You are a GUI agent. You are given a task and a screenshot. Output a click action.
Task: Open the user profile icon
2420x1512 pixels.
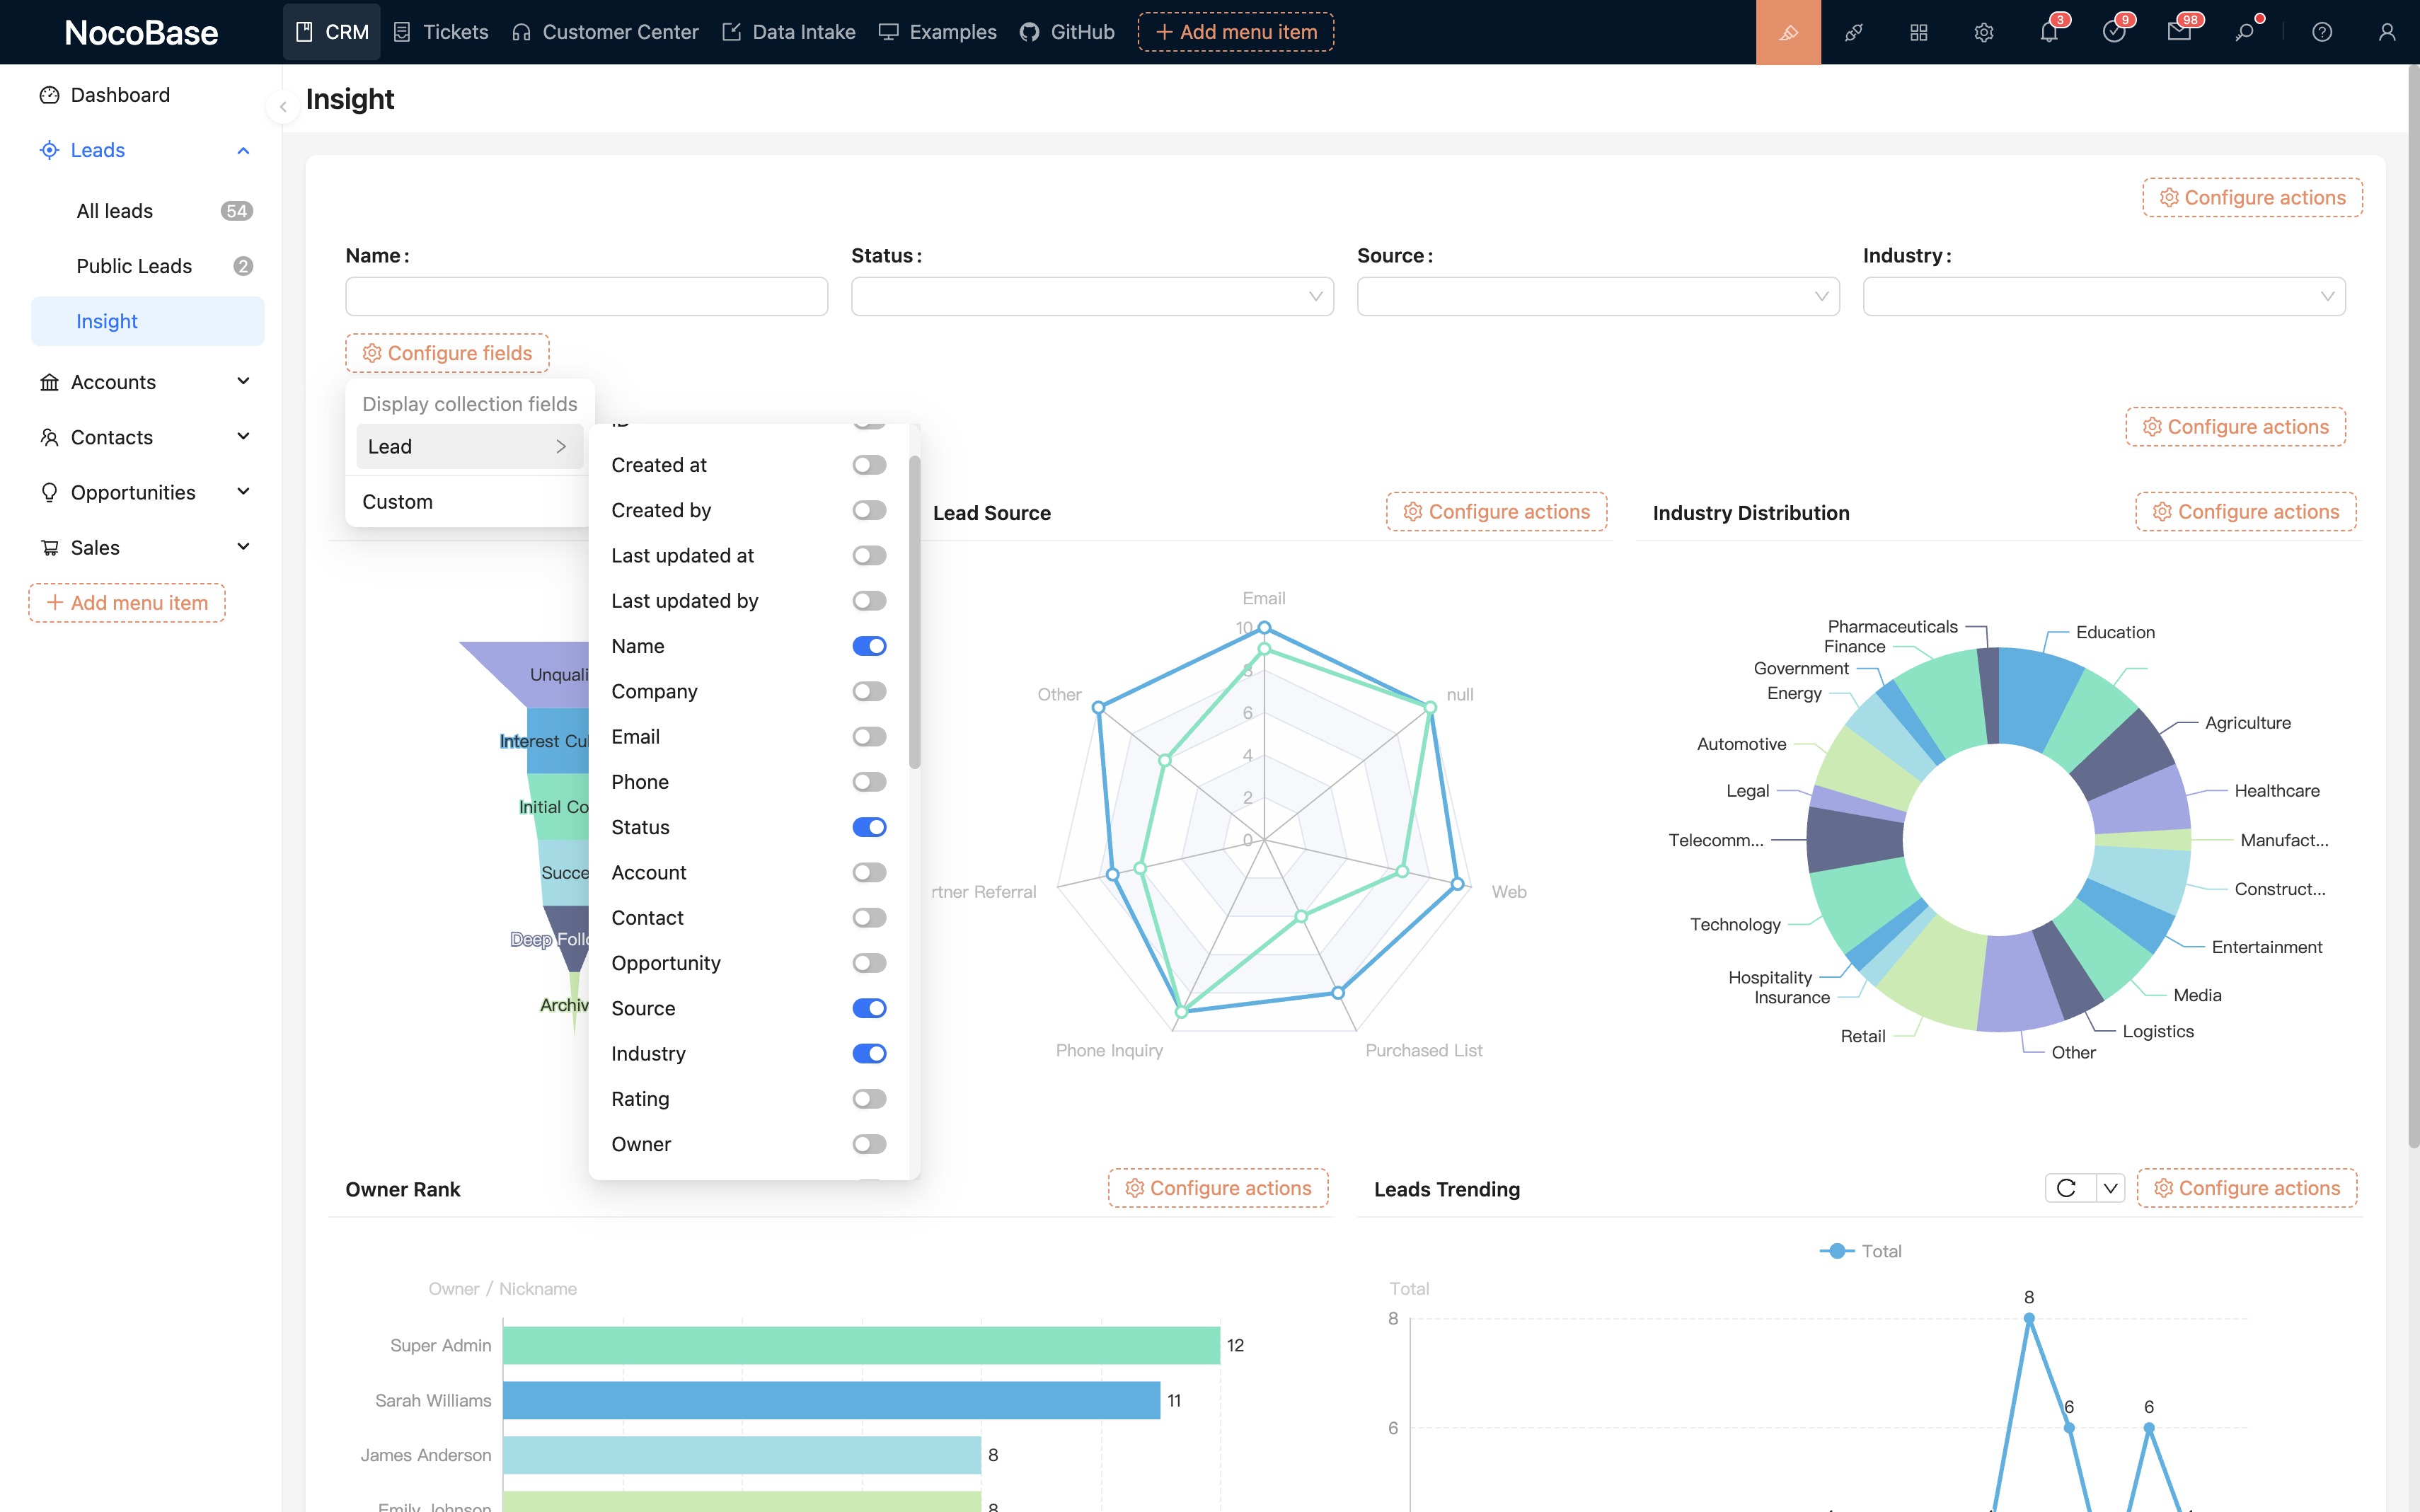click(x=2387, y=32)
